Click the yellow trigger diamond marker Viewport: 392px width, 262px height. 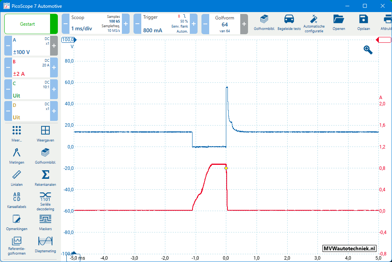[226, 168]
